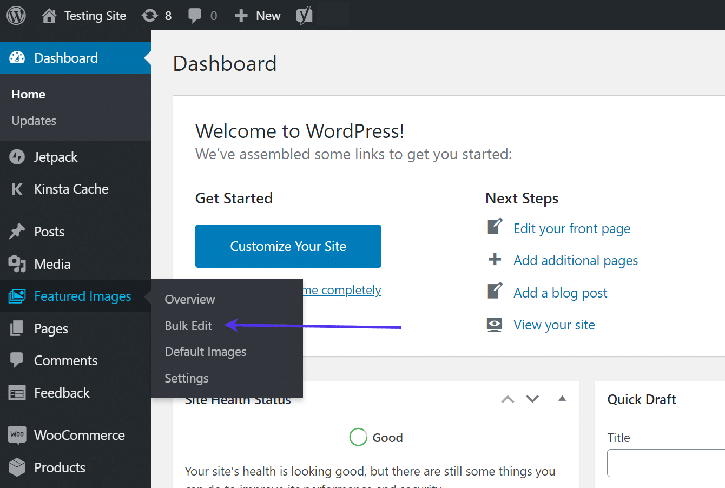Viewport: 725px width, 488px height.
Task: Open the Media library
Action: [x=52, y=264]
